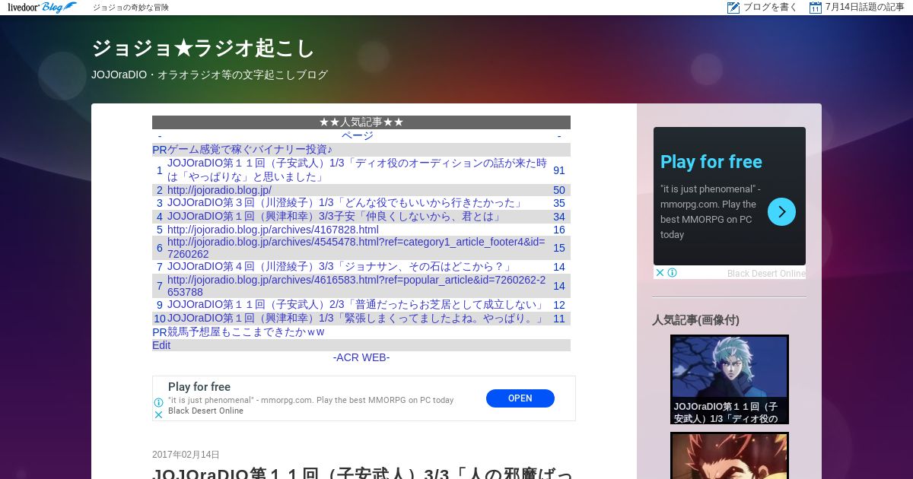The image size is (913, 479).
Task: Click the page view count 91
Action: coord(559,170)
